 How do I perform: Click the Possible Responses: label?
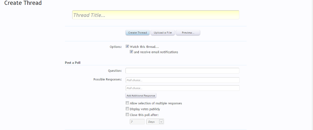108,79
